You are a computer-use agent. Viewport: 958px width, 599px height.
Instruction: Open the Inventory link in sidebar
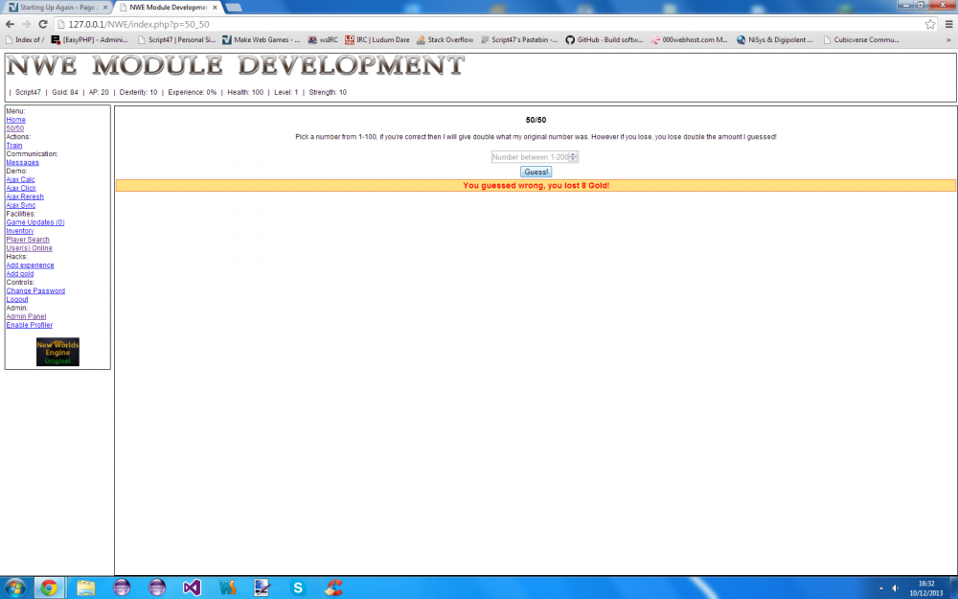click(x=19, y=231)
